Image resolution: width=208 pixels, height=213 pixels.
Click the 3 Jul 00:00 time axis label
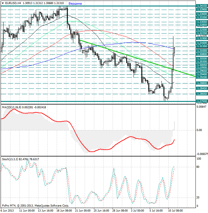[x=138, y=211]
